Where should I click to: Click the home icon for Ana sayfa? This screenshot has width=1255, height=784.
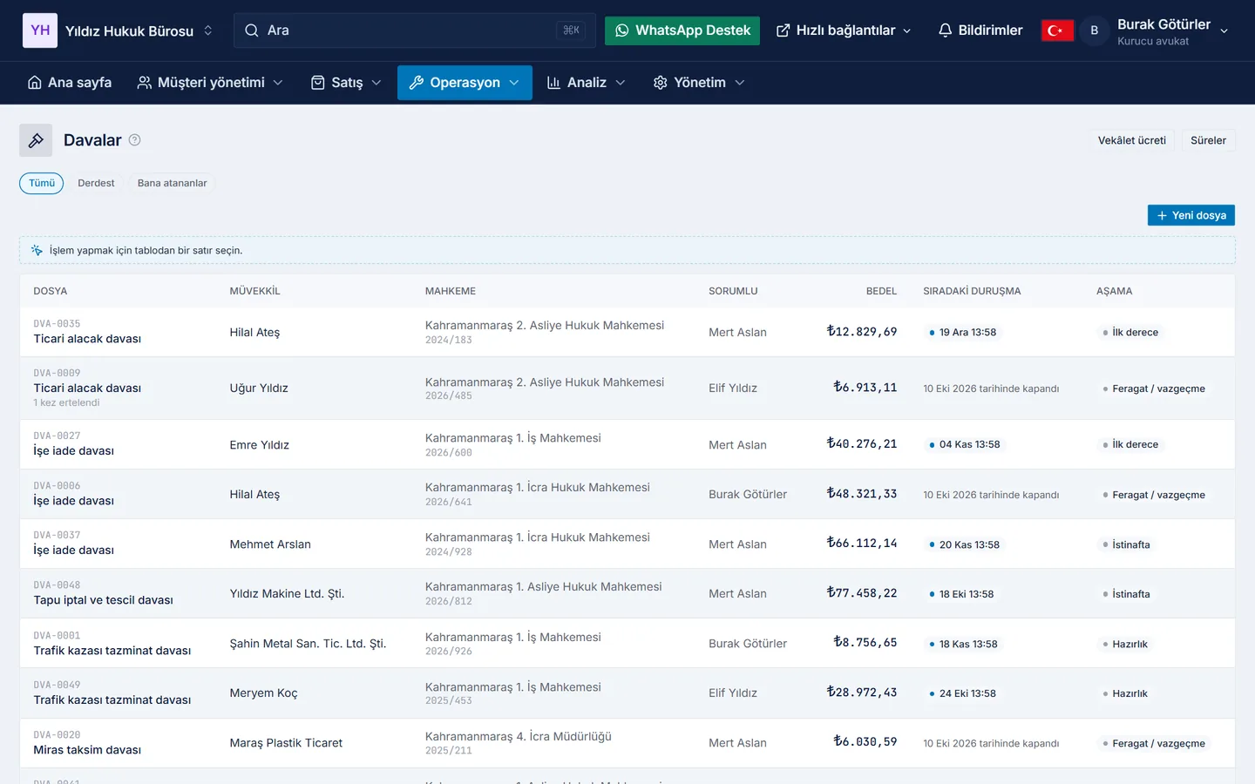click(35, 83)
